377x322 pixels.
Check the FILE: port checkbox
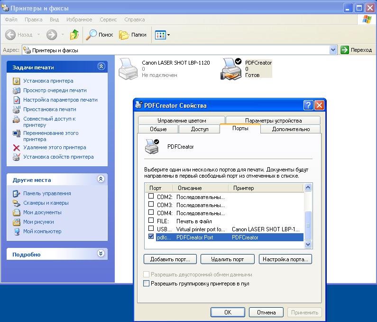(151, 220)
